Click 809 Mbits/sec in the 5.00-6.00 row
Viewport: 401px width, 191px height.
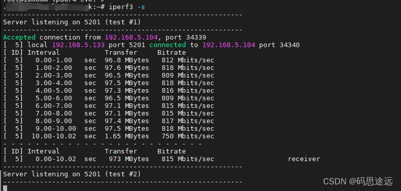pos(188,98)
